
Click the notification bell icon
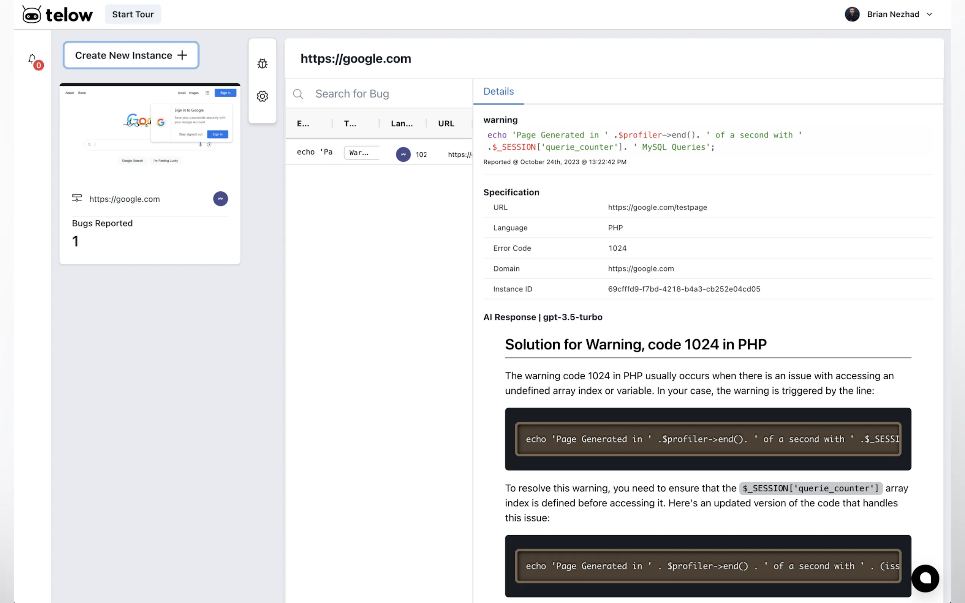[x=32, y=59]
